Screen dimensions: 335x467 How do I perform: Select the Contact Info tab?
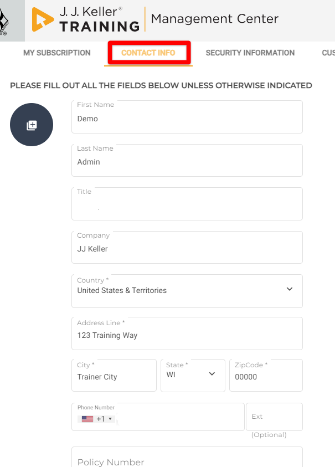pyautogui.click(x=148, y=53)
